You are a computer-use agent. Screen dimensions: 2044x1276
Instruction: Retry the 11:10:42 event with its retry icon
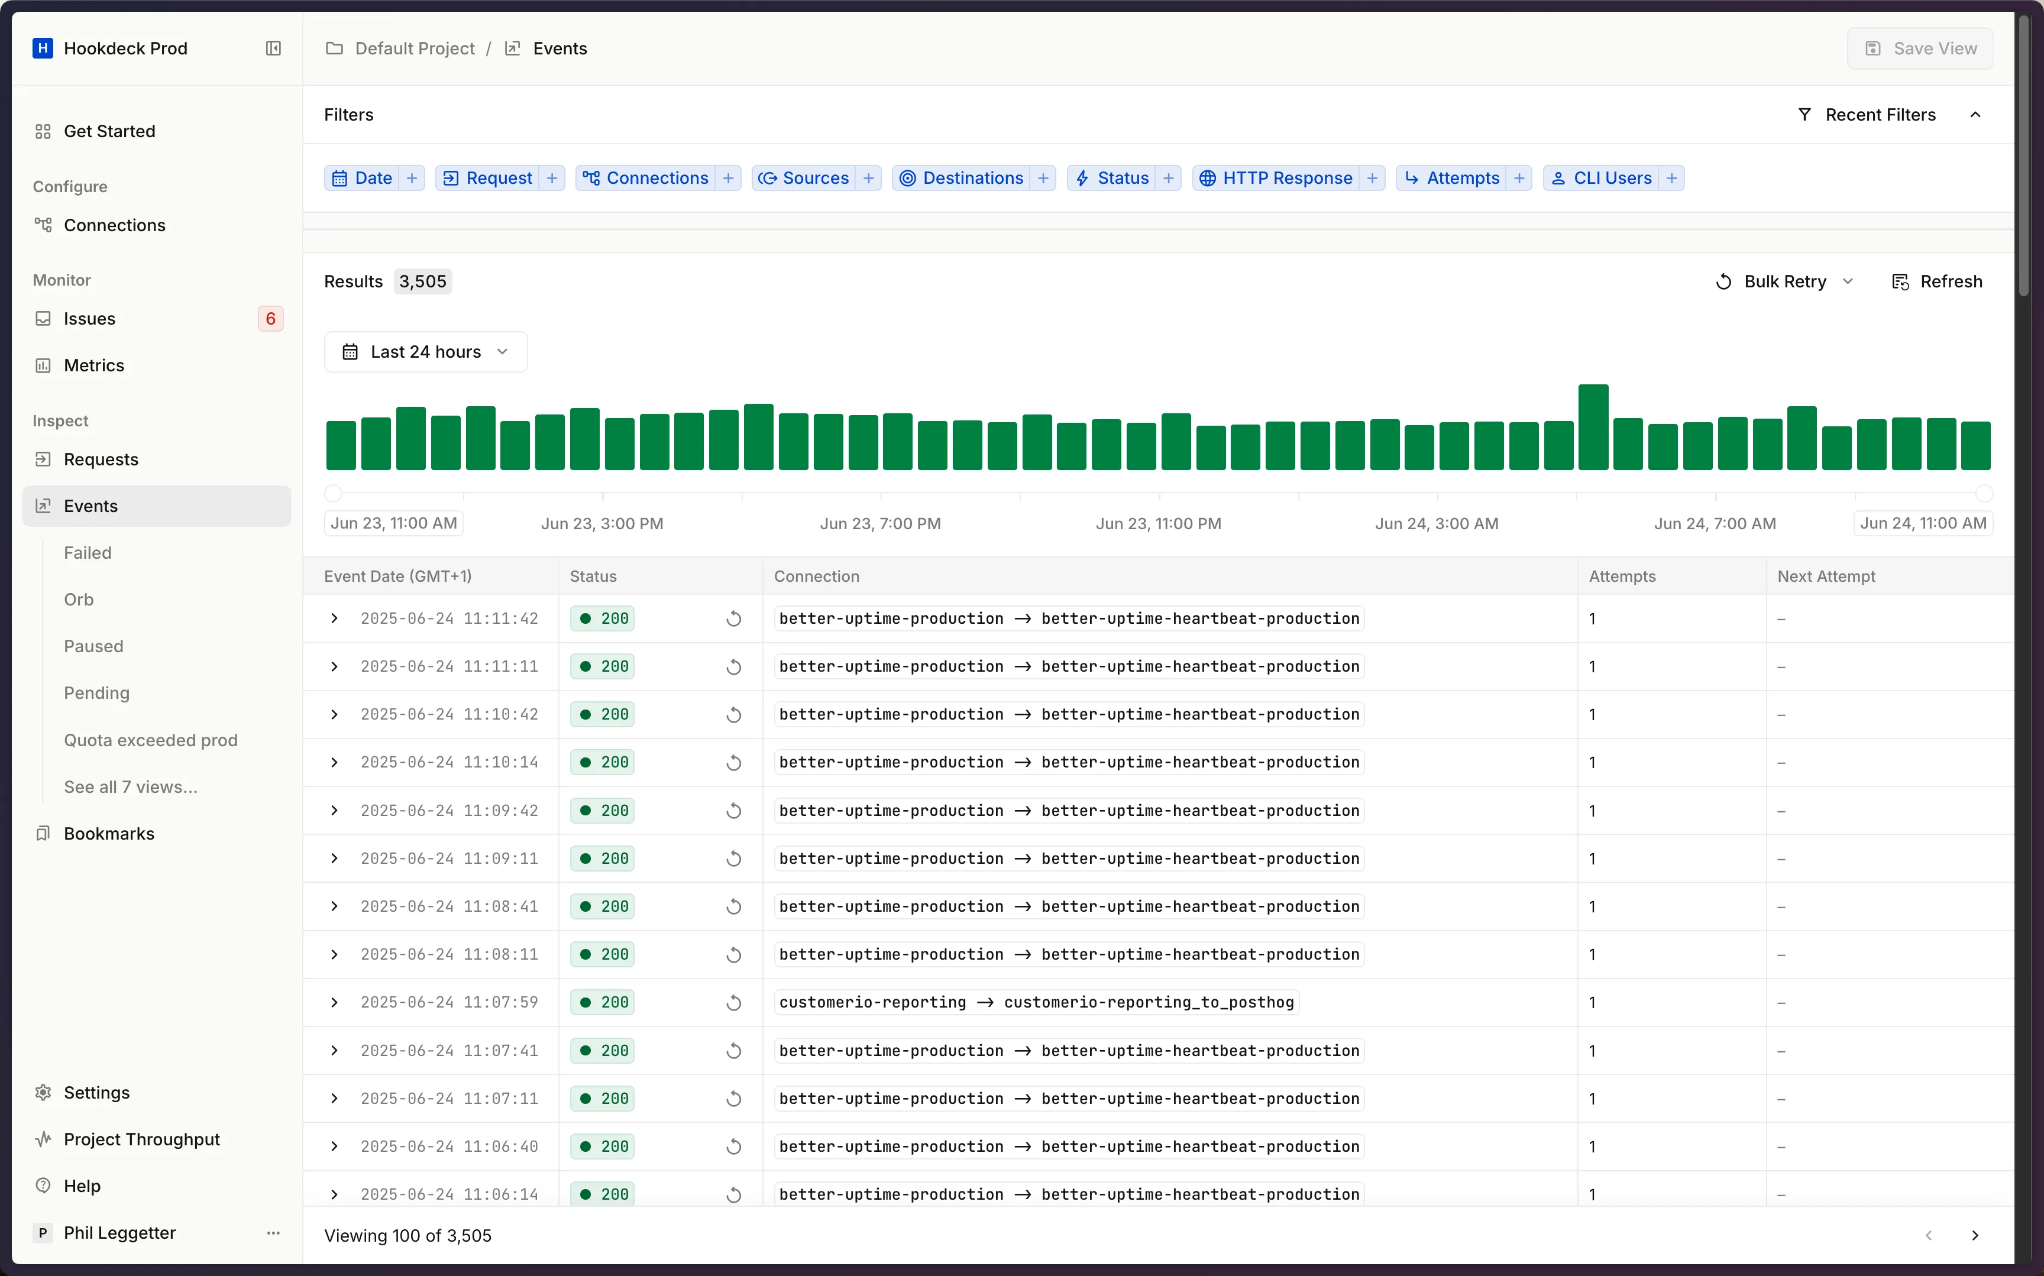pyautogui.click(x=733, y=715)
